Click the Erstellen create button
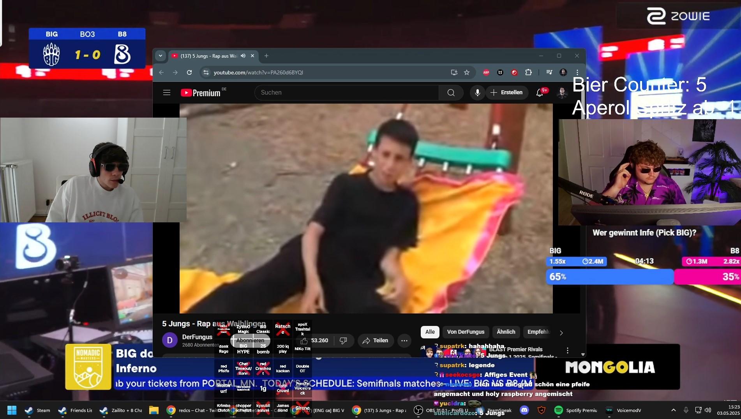This screenshot has width=741, height=419. (507, 93)
